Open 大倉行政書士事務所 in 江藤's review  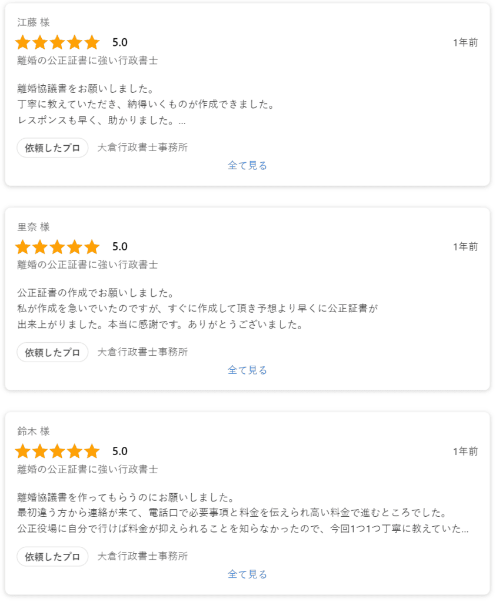pos(142,148)
